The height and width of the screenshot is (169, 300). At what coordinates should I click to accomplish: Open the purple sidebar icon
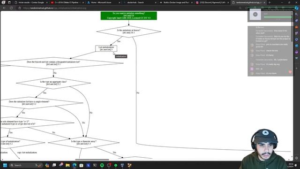[x=296, y=52]
